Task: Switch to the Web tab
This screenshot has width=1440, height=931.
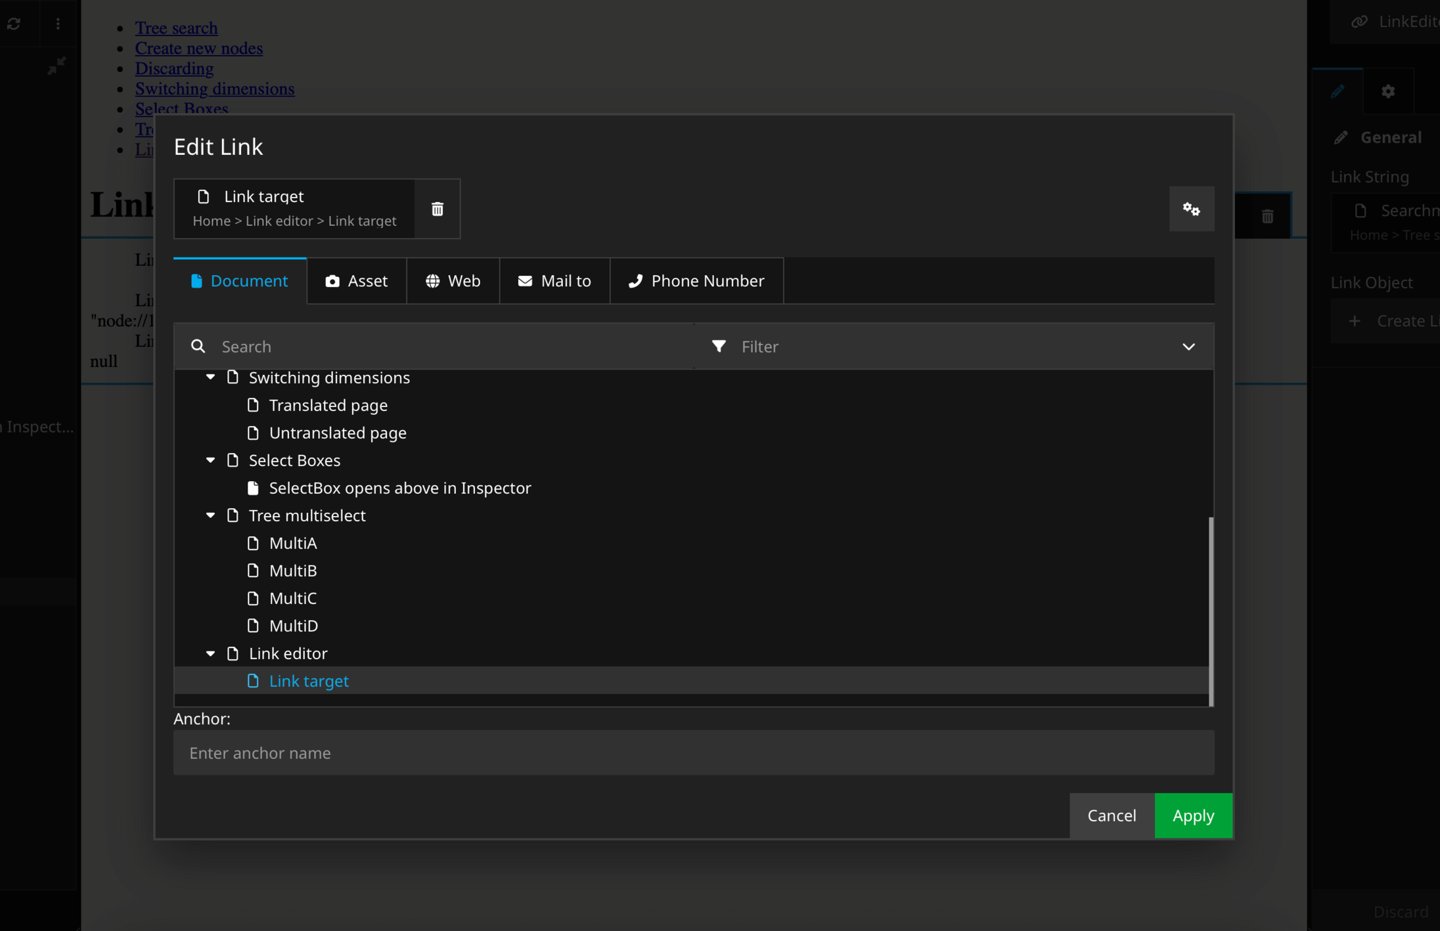Action: tap(453, 281)
